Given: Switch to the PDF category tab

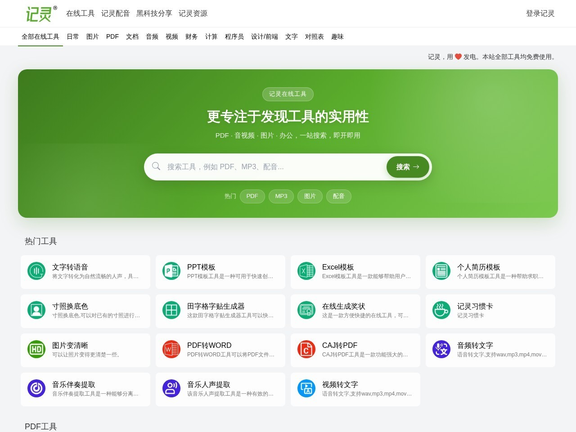Looking at the screenshot, I should tap(112, 36).
